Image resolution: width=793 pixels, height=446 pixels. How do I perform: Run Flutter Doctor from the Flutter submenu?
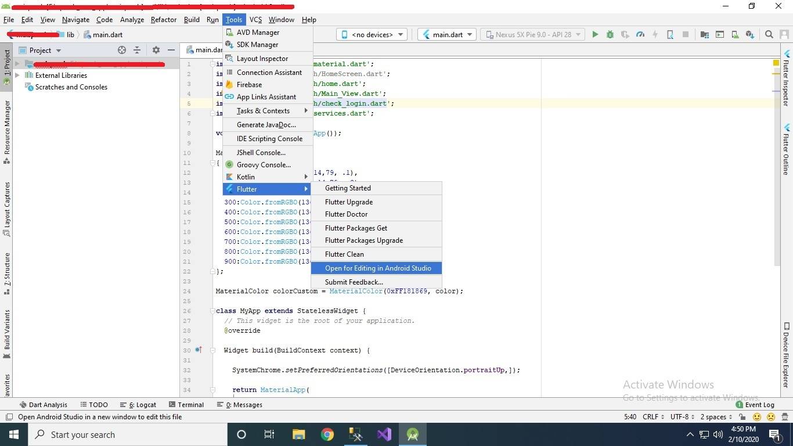click(x=346, y=214)
